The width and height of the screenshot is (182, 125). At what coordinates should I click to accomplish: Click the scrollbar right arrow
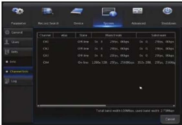pos(174,106)
